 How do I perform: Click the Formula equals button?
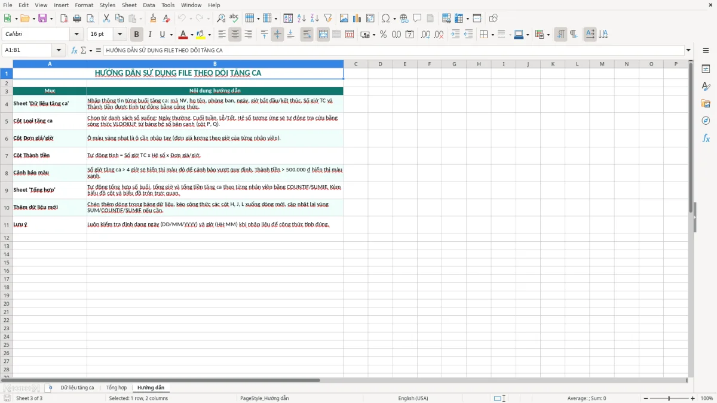[x=99, y=51]
